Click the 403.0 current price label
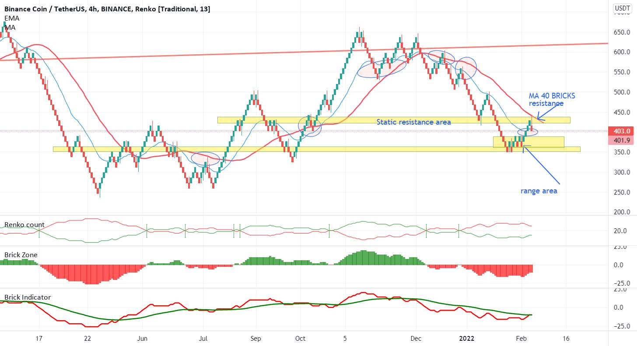 621,131
